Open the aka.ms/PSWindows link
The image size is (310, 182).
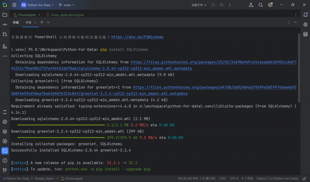[x=137, y=37]
